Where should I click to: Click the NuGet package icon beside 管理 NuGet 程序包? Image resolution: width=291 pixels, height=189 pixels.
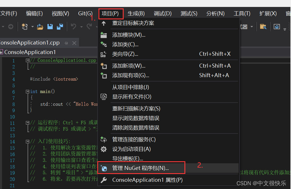[104, 168]
